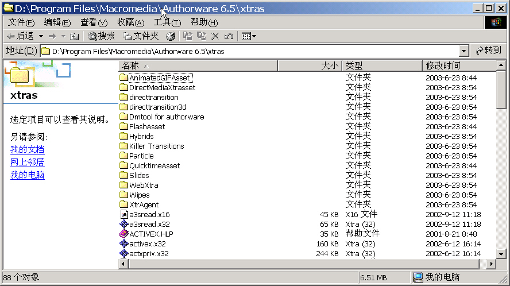This screenshot has width=510, height=286.
Task: Open the 网上邻居 link
Action: pyautogui.click(x=28, y=163)
